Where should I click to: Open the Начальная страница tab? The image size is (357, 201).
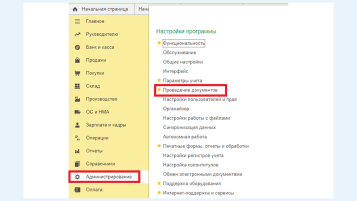pos(102,9)
